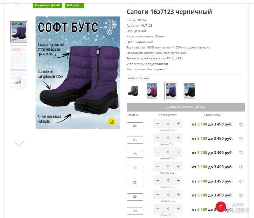Show previous thumbnails with the up chevron
This screenshot has height=218, width=254.
point(19,6)
